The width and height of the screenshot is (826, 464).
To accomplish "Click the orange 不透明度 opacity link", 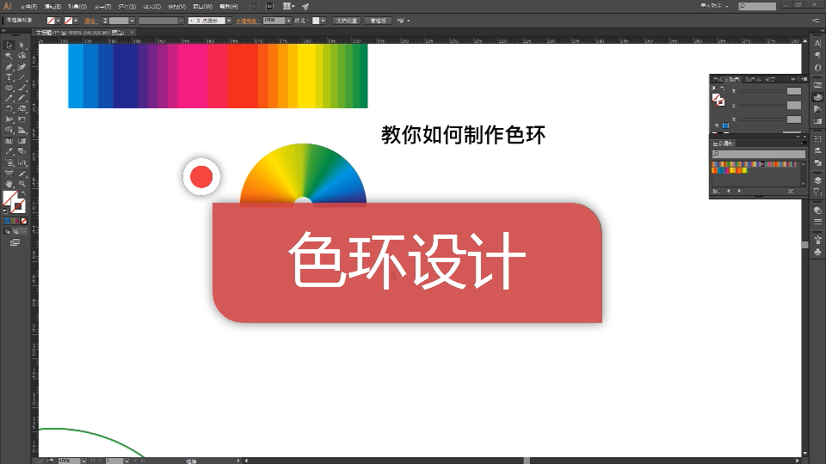I will click(246, 21).
